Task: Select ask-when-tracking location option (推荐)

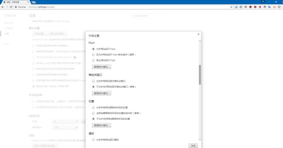Action: point(94,113)
